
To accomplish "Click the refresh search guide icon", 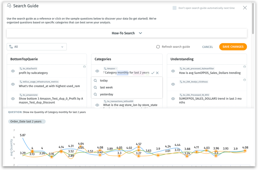I will point(158,47).
